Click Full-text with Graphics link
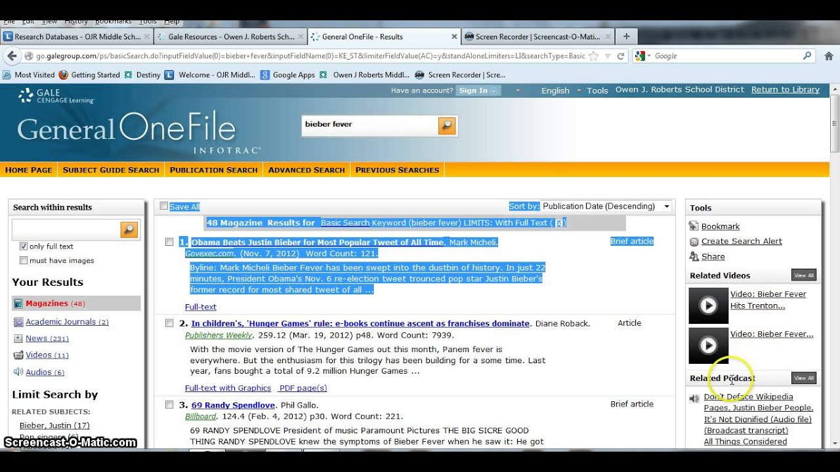 [228, 388]
